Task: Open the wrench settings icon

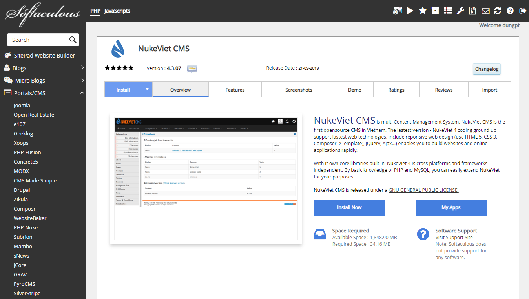Action: click(460, 11)
